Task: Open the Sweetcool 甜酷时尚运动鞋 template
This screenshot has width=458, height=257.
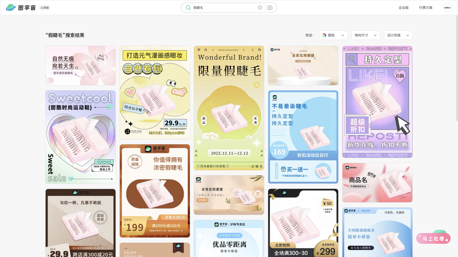Action: [81, 137]
